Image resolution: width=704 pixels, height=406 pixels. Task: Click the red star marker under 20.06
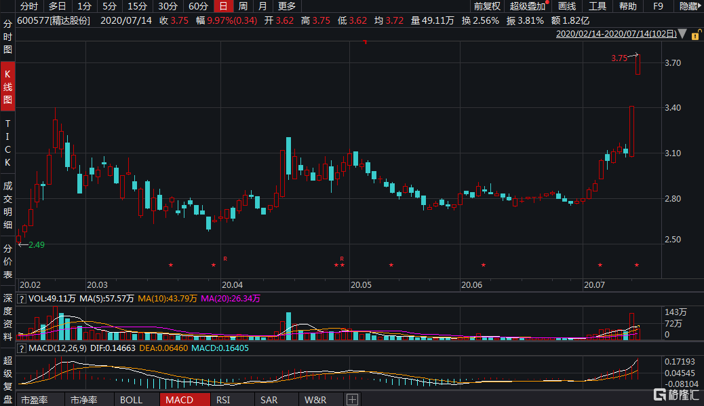point(484,265)
